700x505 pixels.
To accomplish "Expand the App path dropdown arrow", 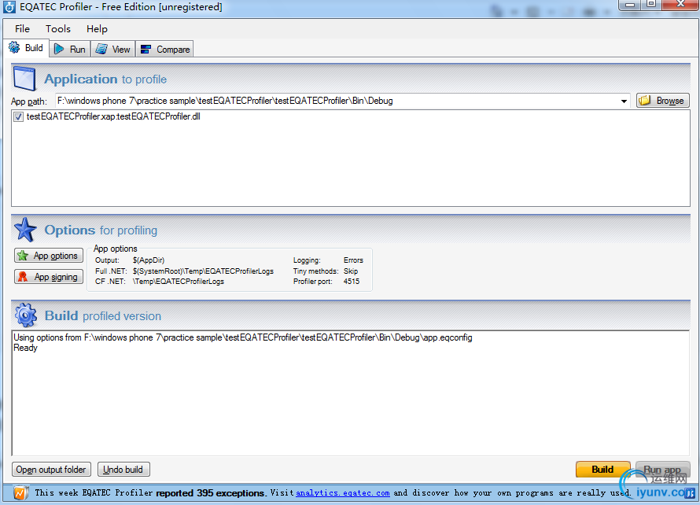I will pyautogui.click(x=624, y=101).
